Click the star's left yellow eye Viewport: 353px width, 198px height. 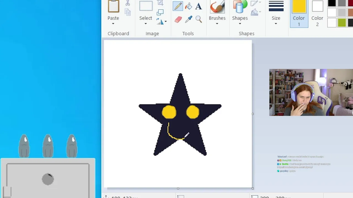point(169,112)
